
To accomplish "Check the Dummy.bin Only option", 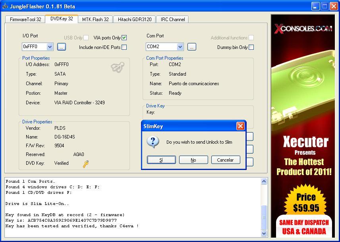I will [251, 47].
